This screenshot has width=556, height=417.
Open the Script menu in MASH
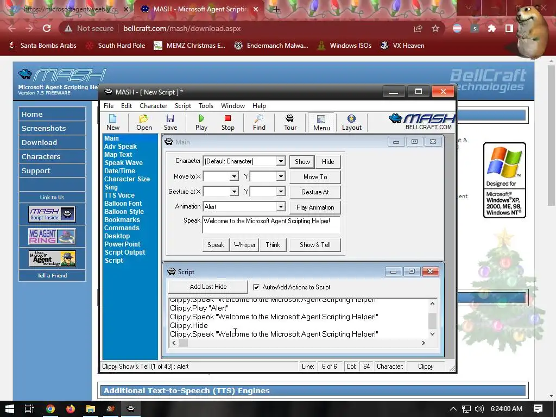tap(182, 106)
